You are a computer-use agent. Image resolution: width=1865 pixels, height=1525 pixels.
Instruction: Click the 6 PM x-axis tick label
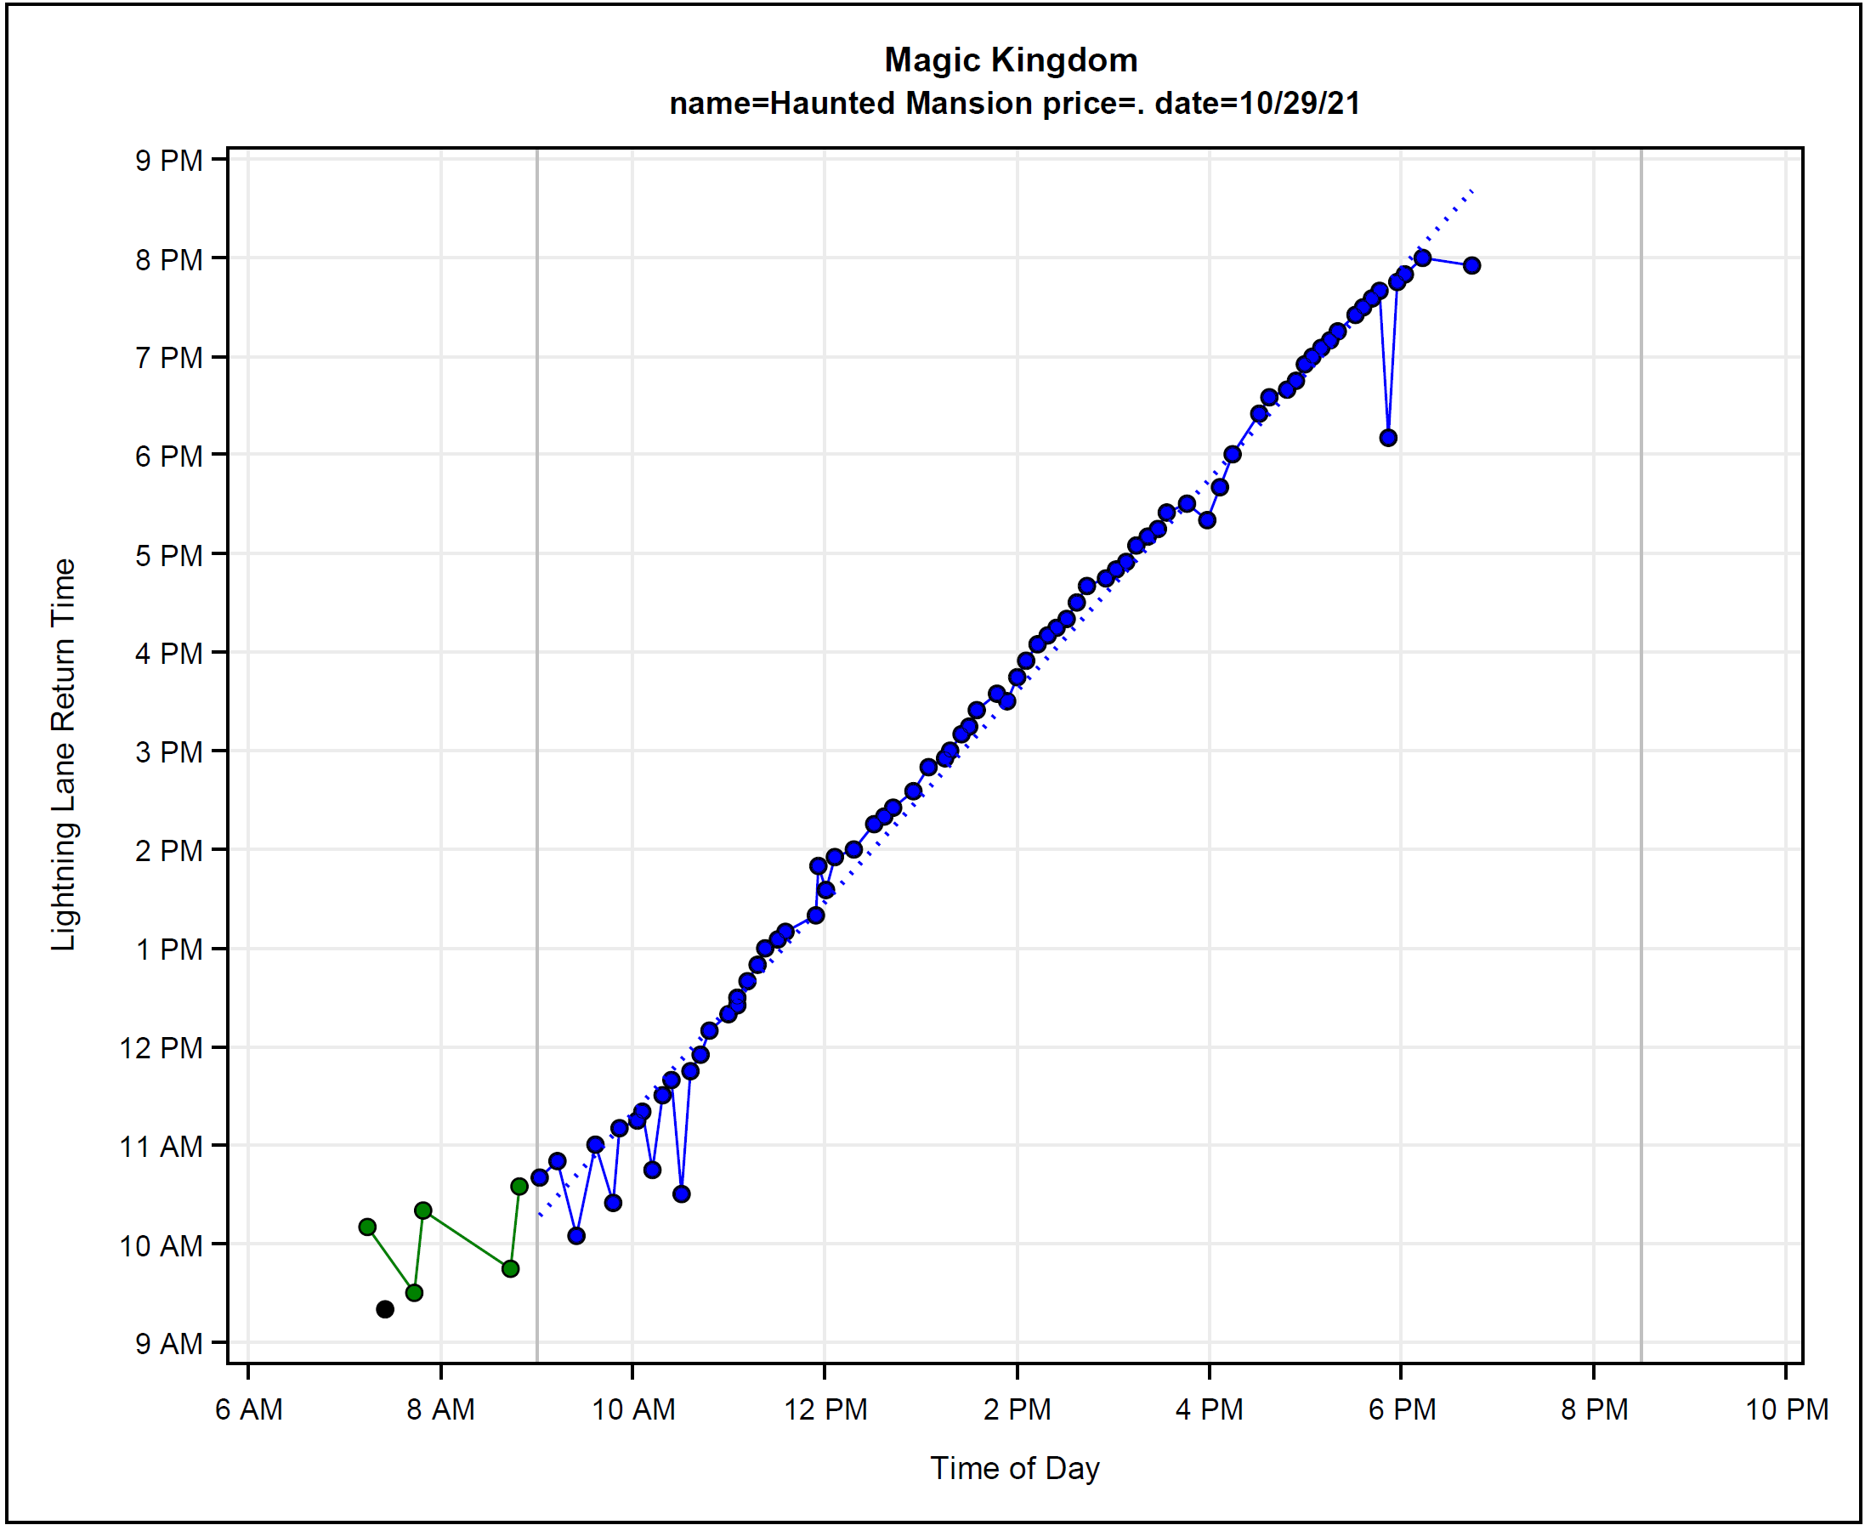pyautogui.click(x=1402, y=1409)
